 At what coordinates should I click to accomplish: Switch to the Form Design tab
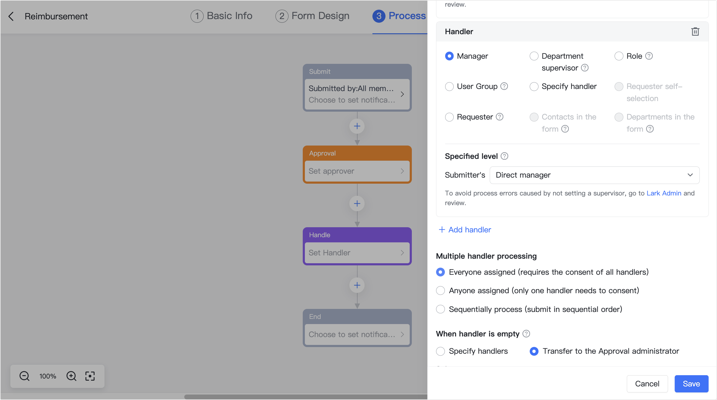[x=312, y=16]
